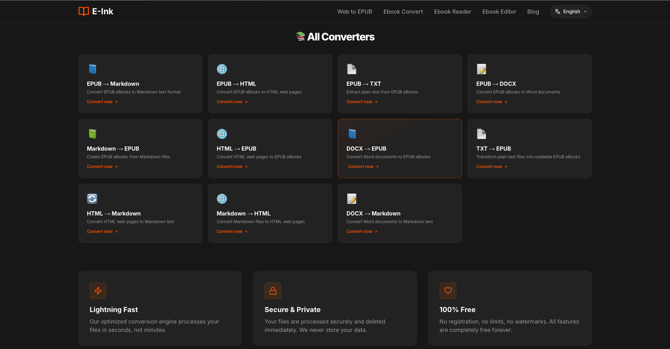The height and width of the screenshot is (349, 670).
Task: Click the blue book icon on DOCX → EPUB card
Action: coord(352,134)
